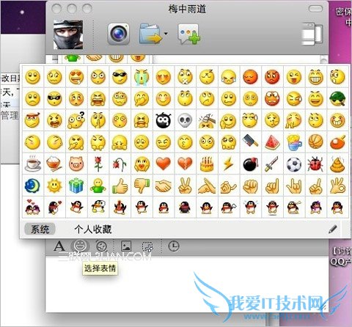The height and width of the screenshot is (327, 352).
Task: Expand the send file dropdown arrow
Action: pos(166,34)
